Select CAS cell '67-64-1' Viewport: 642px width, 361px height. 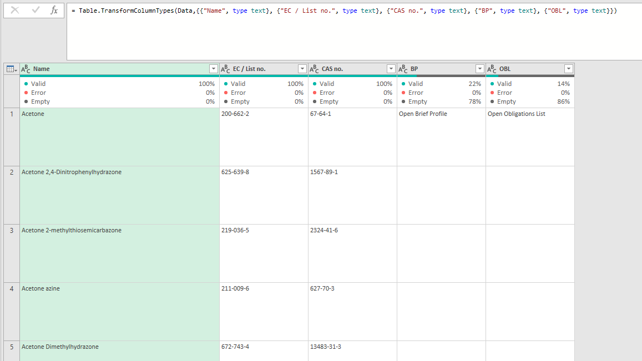point(352,137)
